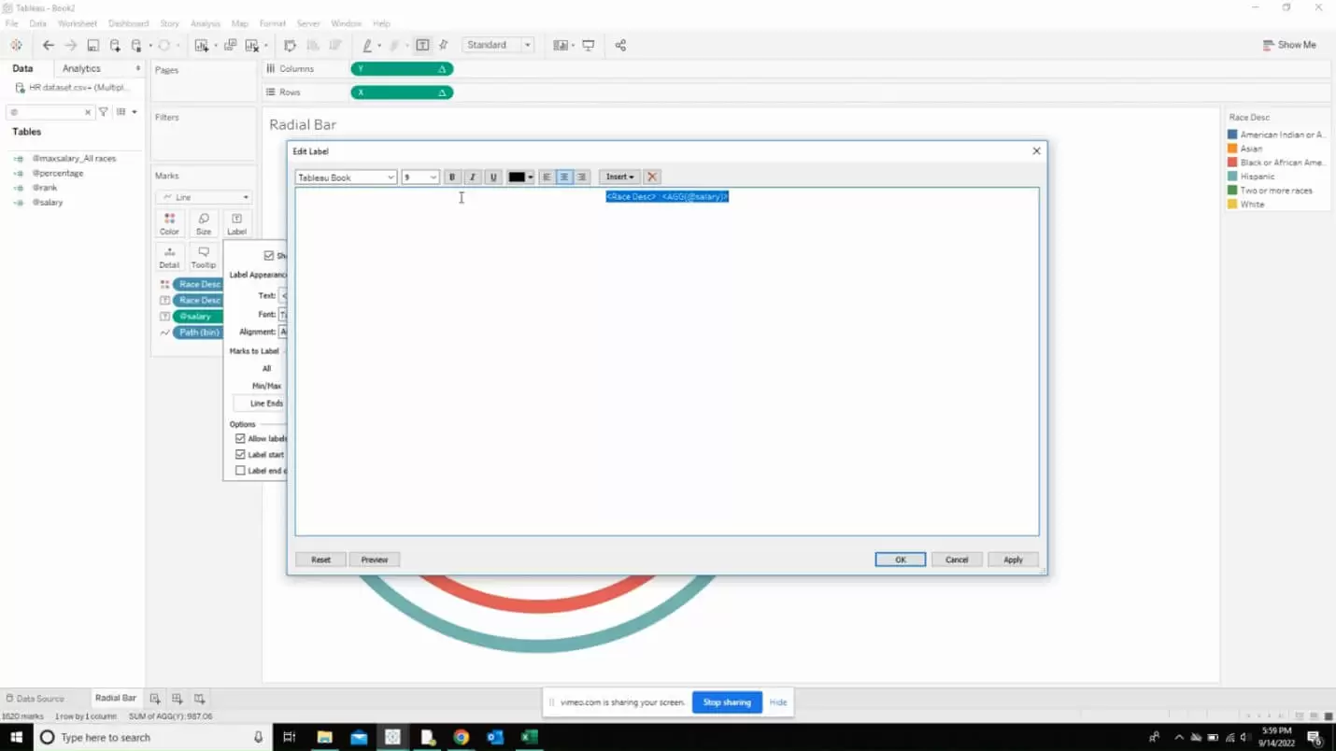Add new dashboard tab icon

coord(177,699)
